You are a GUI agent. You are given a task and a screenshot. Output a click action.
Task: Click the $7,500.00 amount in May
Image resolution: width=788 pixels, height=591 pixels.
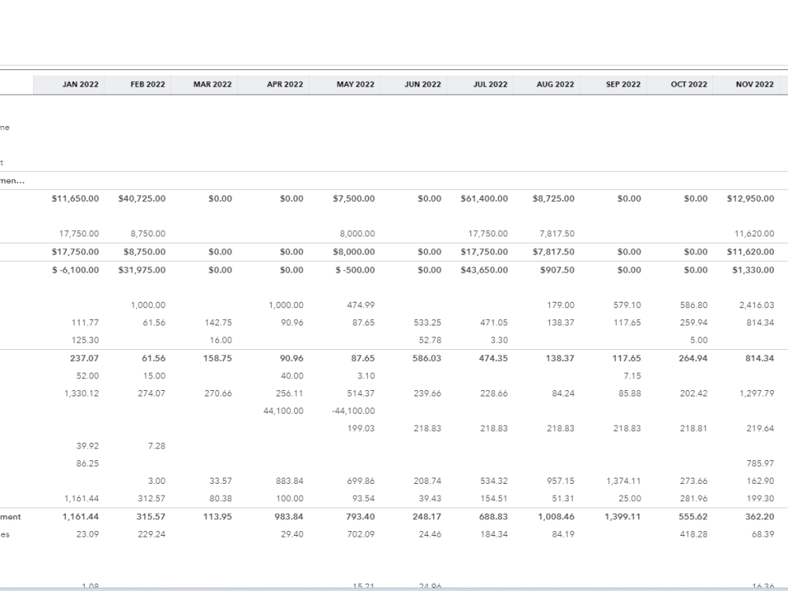click(x=354, y=199)
